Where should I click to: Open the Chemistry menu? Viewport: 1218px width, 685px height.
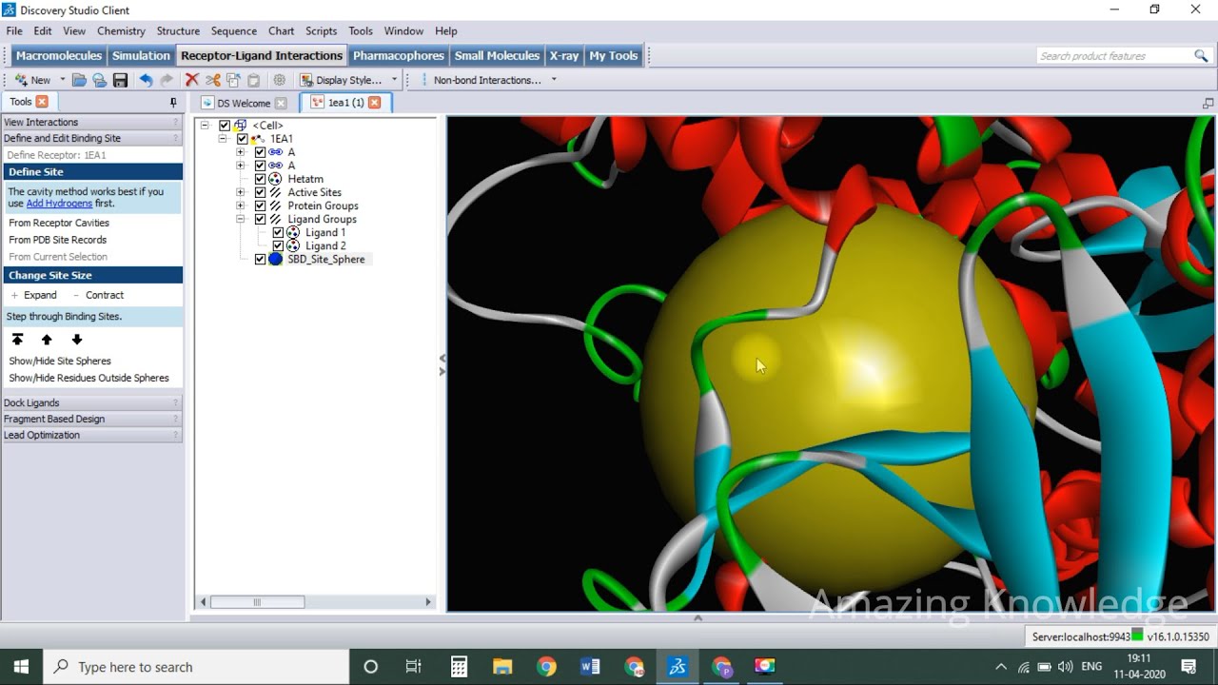121,31
